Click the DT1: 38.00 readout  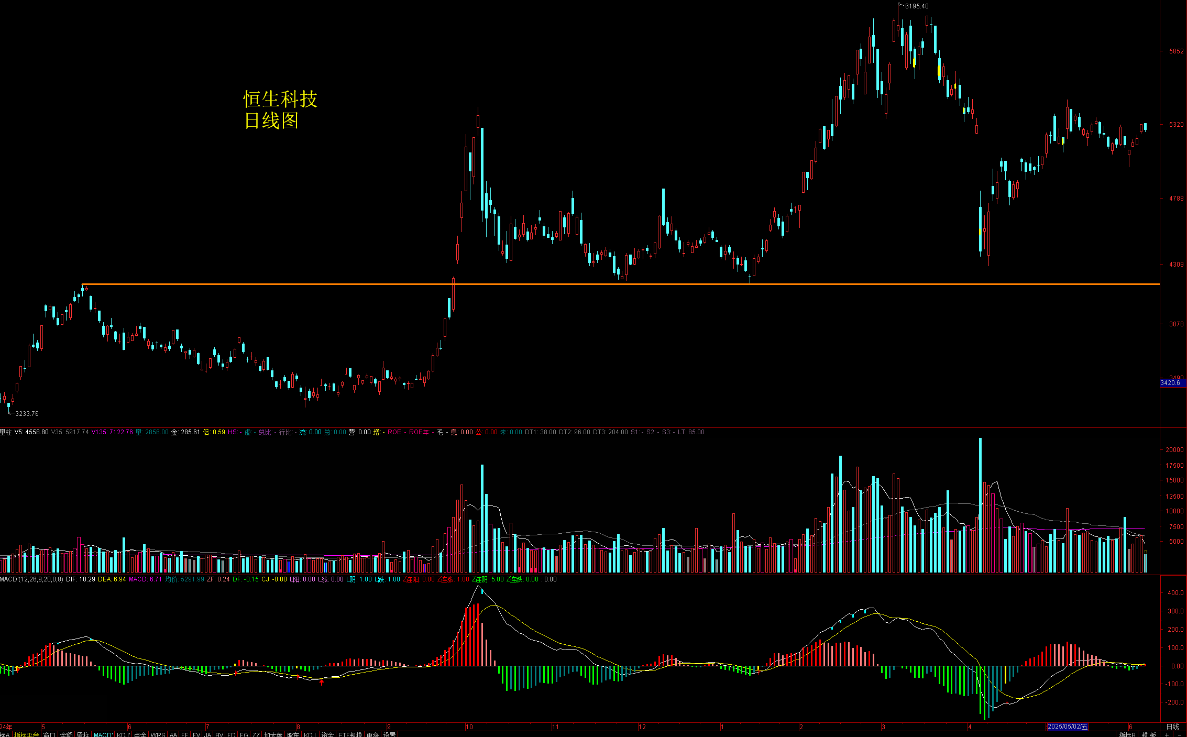pos(541,432)
